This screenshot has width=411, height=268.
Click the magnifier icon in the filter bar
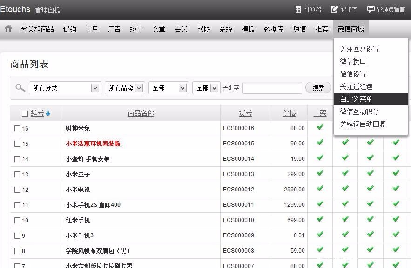tap(20, 87)
